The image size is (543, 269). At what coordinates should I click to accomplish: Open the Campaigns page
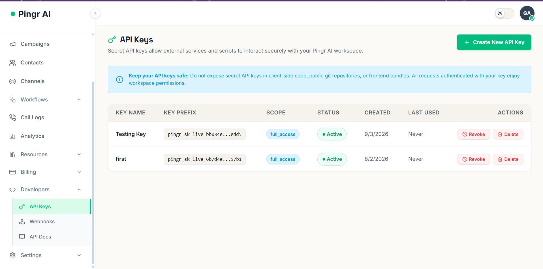coord(35,44)
